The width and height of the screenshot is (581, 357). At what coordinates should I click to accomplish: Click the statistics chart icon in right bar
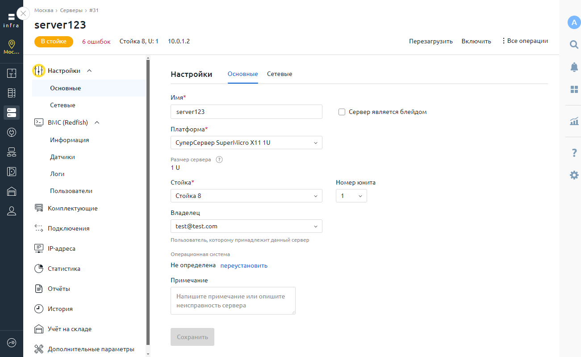tap(574, 121)
